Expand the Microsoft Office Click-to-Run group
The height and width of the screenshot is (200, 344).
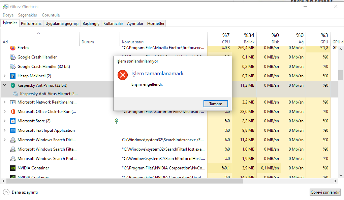(x=5, y=112)
